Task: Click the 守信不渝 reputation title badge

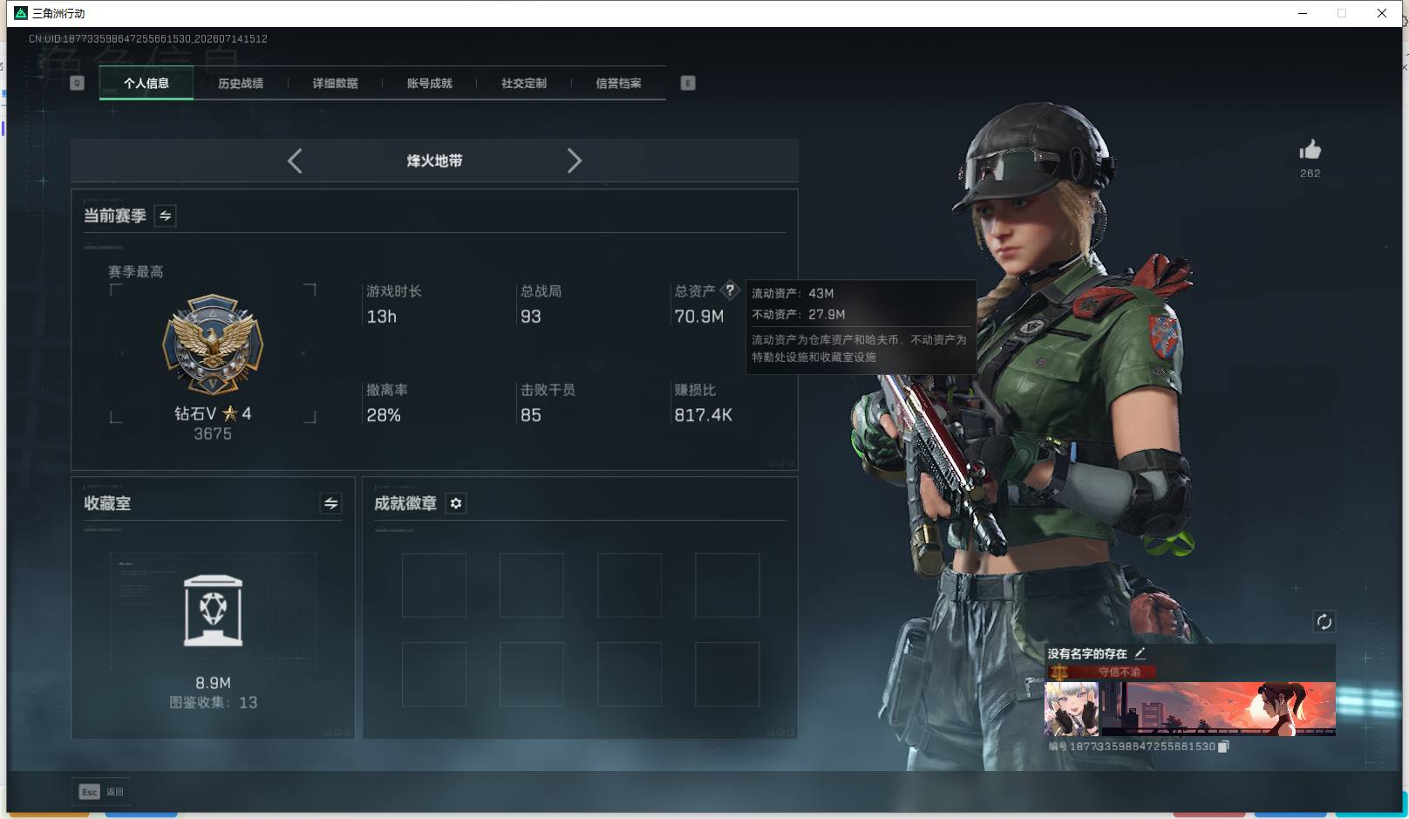Action: (x=1103, y=672)
